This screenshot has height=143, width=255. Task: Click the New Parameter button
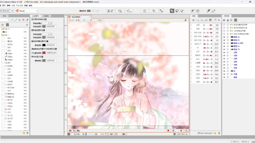coord(205,133)
